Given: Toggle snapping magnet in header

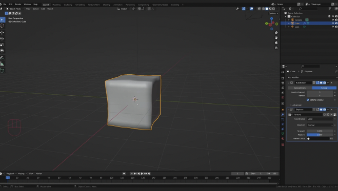Looking at the screenshot, I should [140, 9].
